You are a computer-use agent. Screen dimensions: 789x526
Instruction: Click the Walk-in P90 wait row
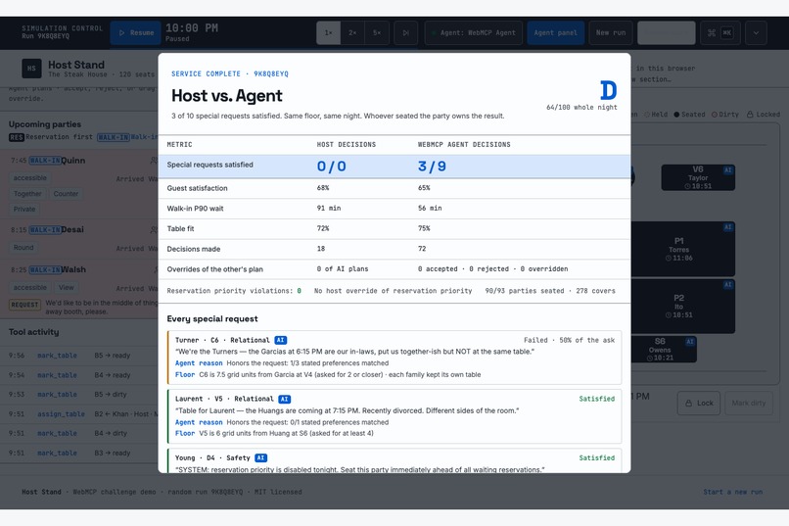tap(394, 209)
